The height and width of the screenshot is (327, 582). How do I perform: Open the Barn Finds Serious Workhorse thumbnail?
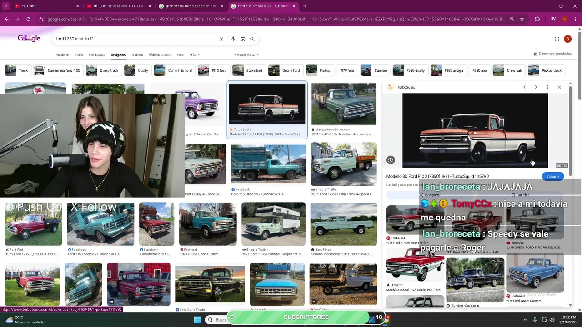[344, 224]
